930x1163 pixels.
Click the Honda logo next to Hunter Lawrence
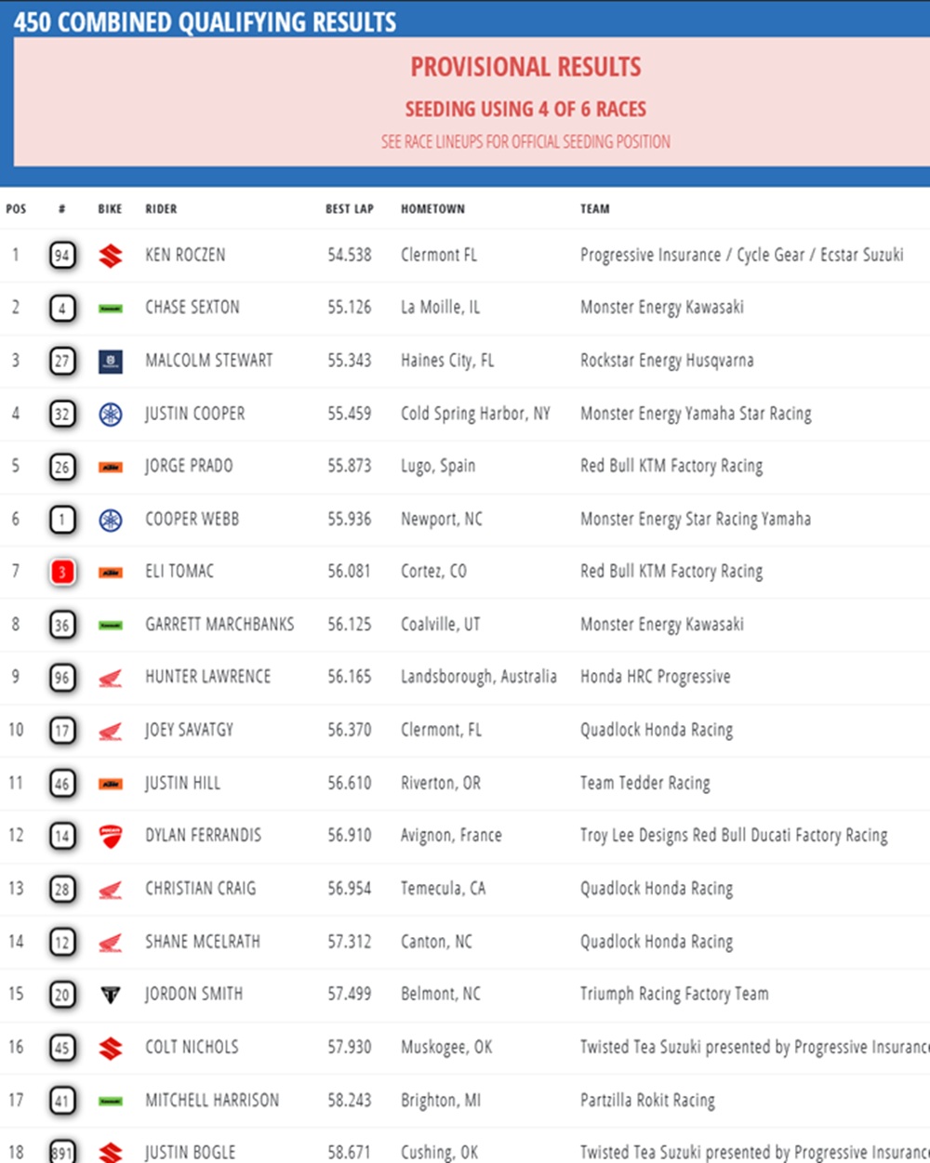tap(111, 678)
